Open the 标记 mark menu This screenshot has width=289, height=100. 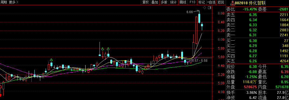point(202,2)
